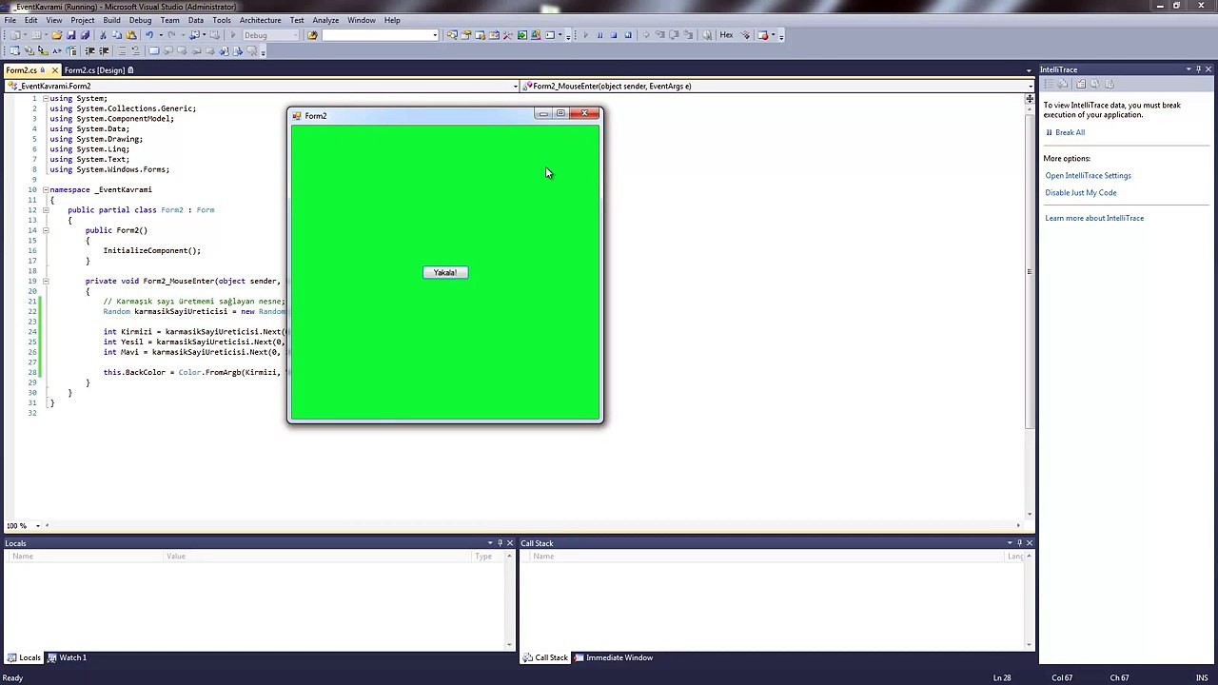Click Learn more about IntelliTrace link
The width and height of the screenshot is (1218, 685).
[x=1094, y=218]
